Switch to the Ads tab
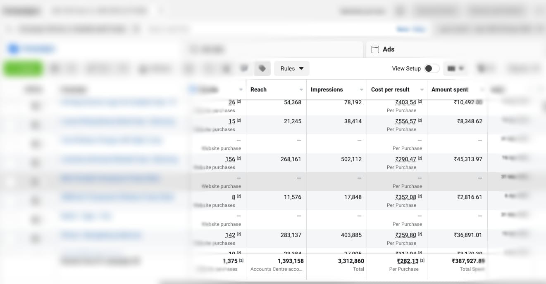546x284 pixels. click(384, 49)
